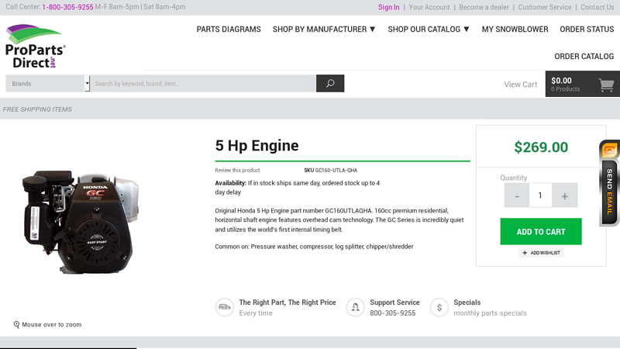Increase quantity with plus button
This screenshot has width=620, height=349.
[x=565, y=195]
